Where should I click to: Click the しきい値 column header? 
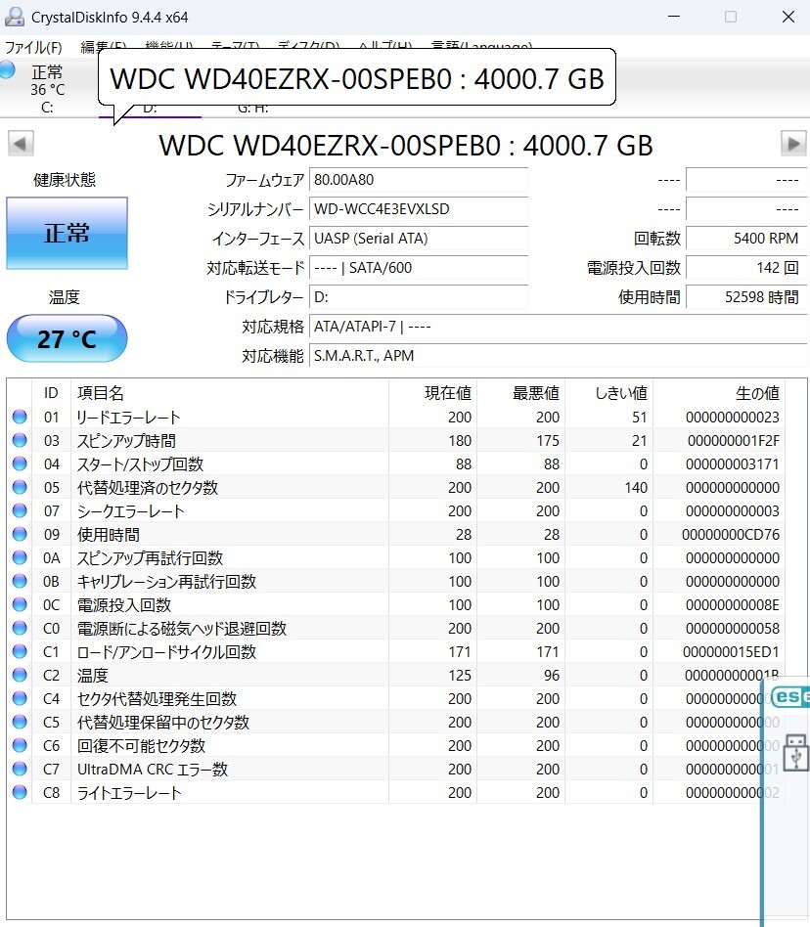609,393
